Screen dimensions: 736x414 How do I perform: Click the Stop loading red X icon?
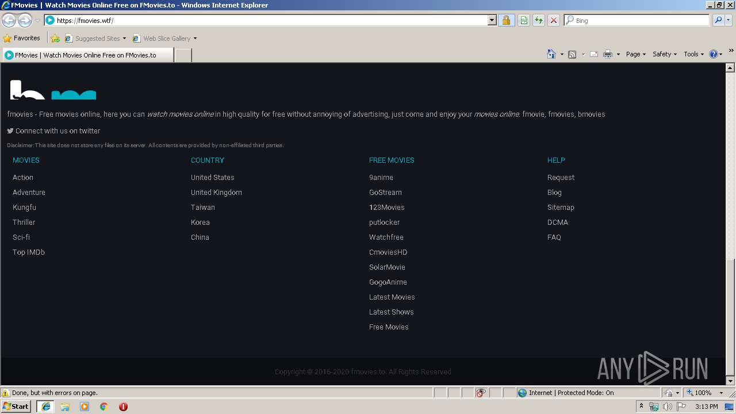(554, 20)
